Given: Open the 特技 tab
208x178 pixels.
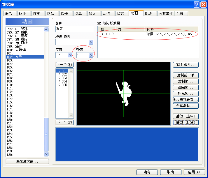Looking at the screenshot, I should [x=38, y=13].
